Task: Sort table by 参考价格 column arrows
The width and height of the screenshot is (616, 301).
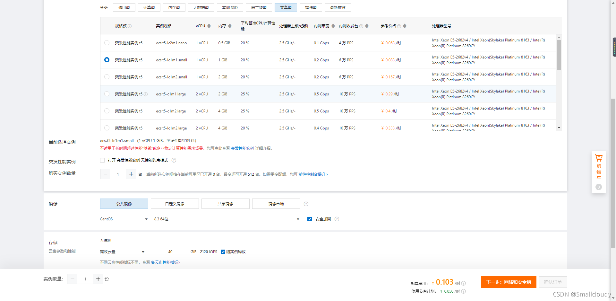Action: pos(405,26)
